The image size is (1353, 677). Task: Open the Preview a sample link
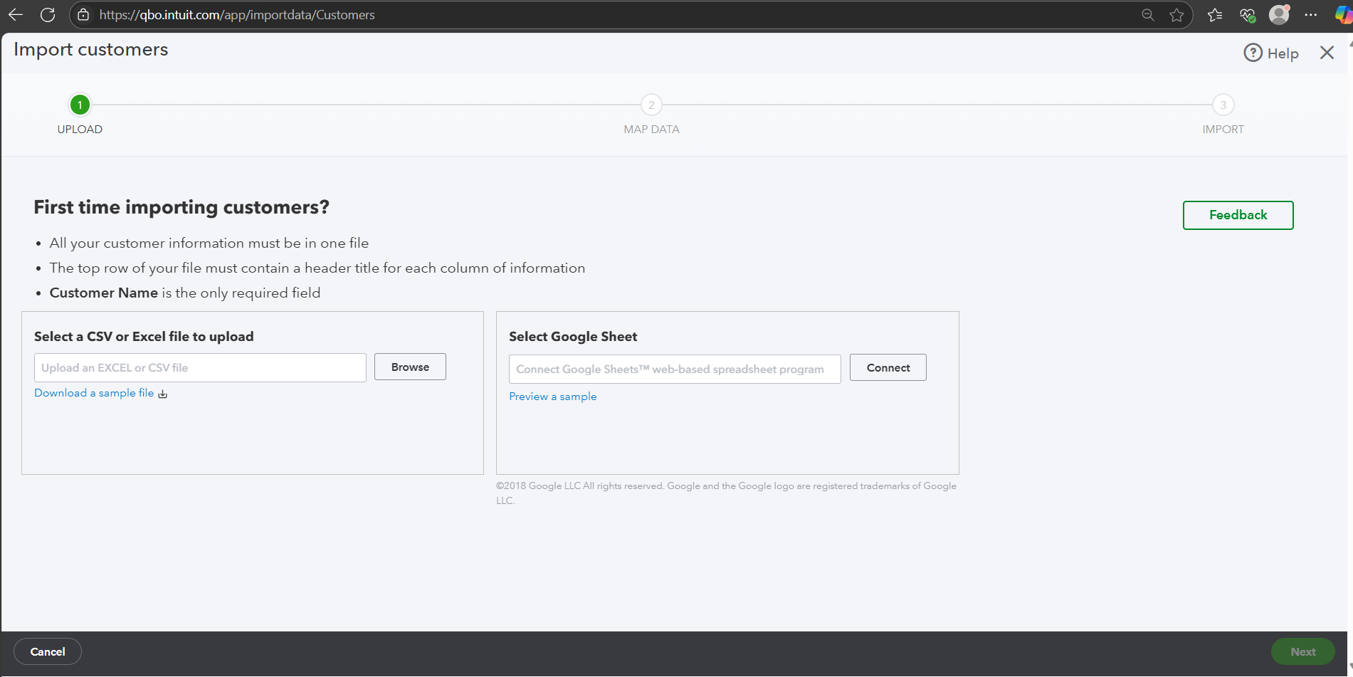[x=552, y=397]
